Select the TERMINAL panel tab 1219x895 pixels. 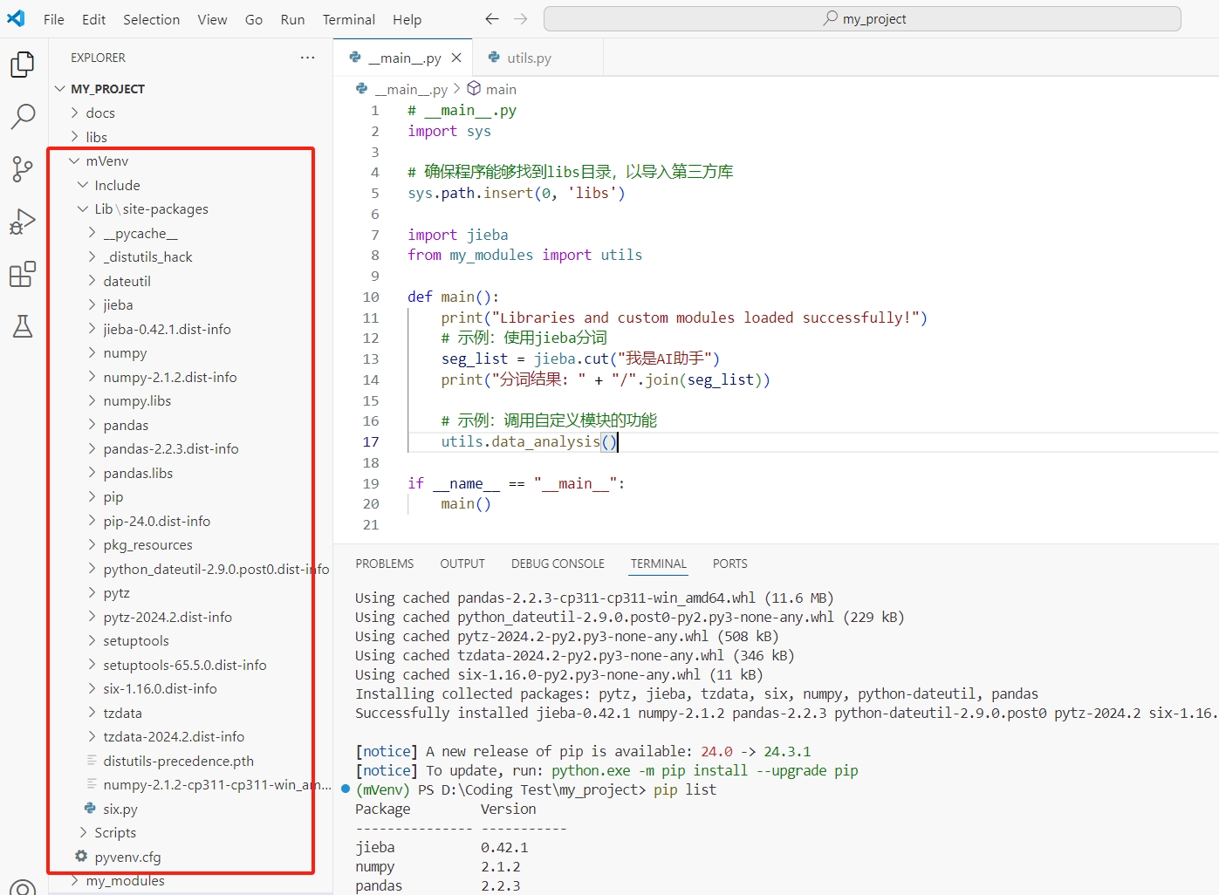point(659,564)
